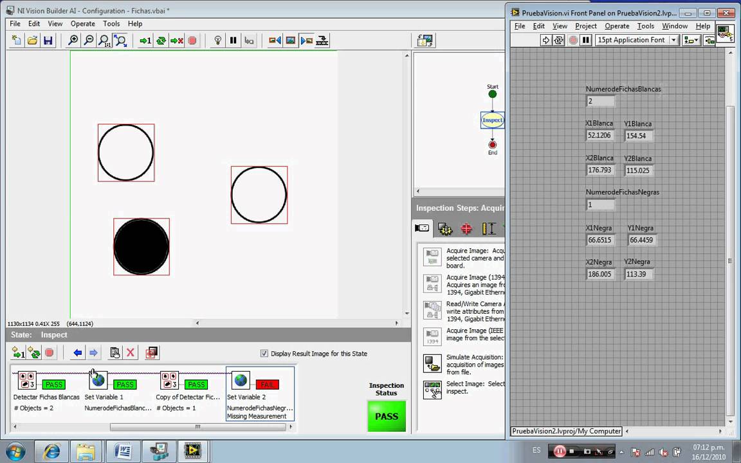
Task: Run the state once with the small arrow 1 icon
Action: [19, 352]
